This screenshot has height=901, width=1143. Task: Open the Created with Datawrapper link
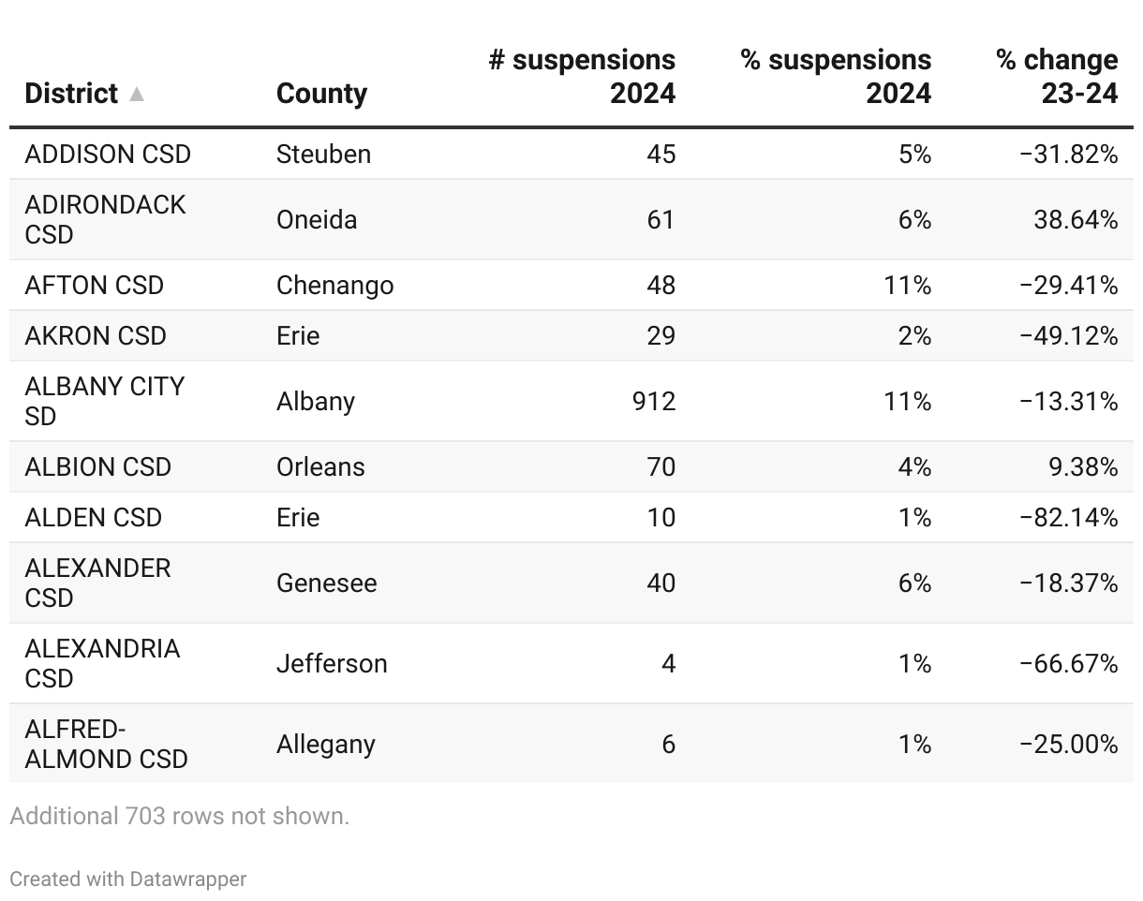pyautogui.click(x=128, y=879)
